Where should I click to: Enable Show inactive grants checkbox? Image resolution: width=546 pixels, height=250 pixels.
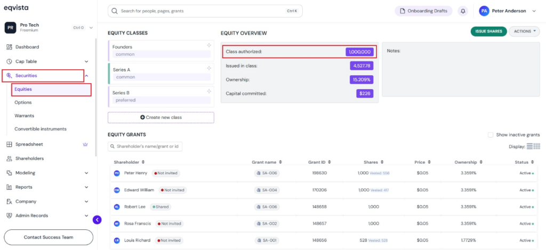[x=491, y=135]
